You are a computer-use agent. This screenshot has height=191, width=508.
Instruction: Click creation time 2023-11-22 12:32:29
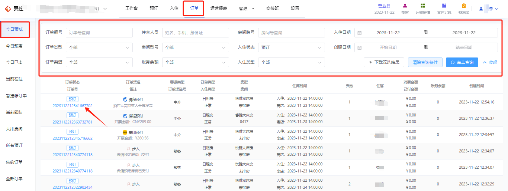(x=476, y=184)
